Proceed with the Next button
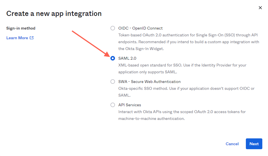The height and width of the screenshot is (156, 268). (254, 144)
